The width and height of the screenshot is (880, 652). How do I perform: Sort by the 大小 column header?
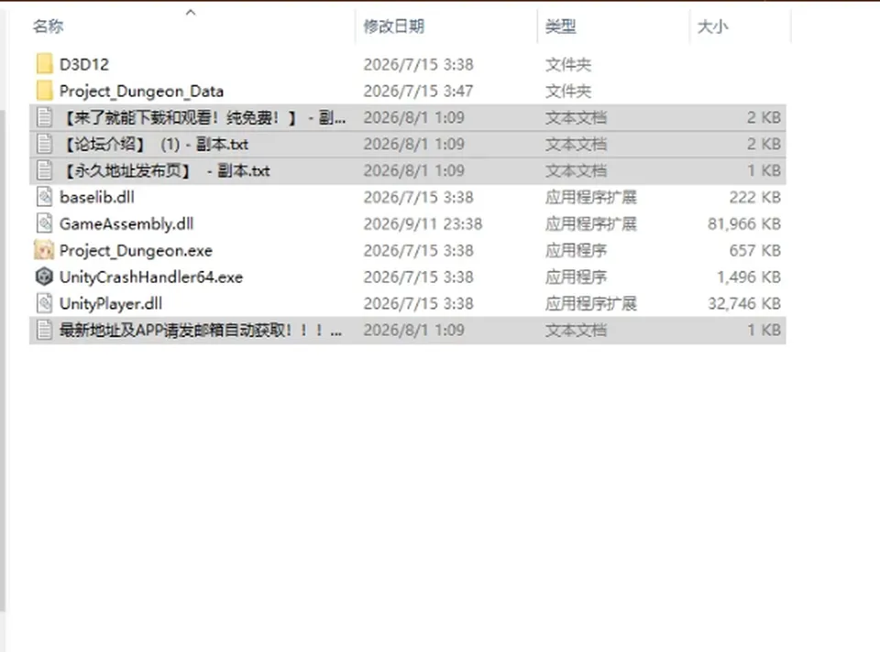713,26
